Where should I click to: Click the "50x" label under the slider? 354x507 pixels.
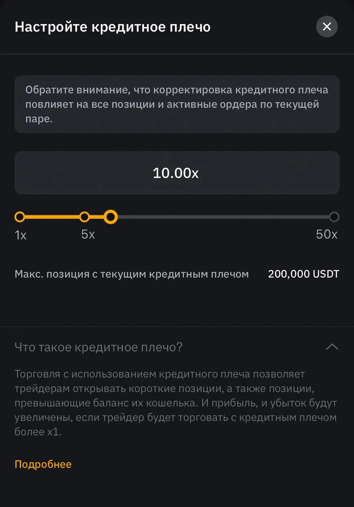pyautogui.click(x=327, y=234)
